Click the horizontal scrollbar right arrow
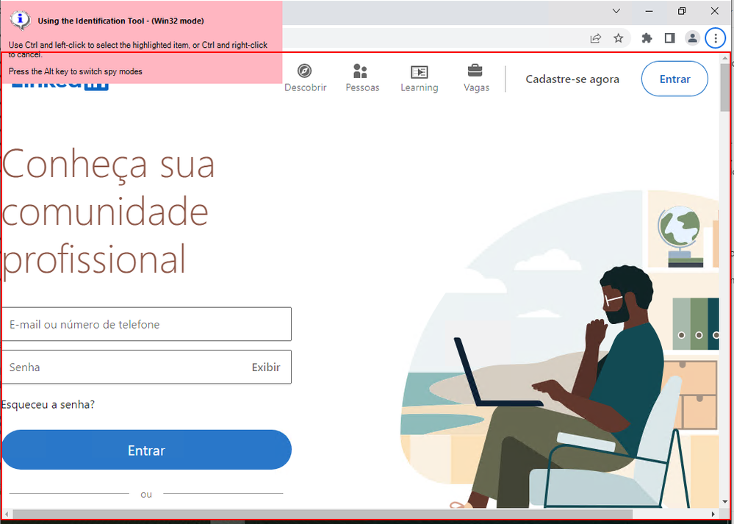This screenshot has height=524, width=734. [713, 514]
